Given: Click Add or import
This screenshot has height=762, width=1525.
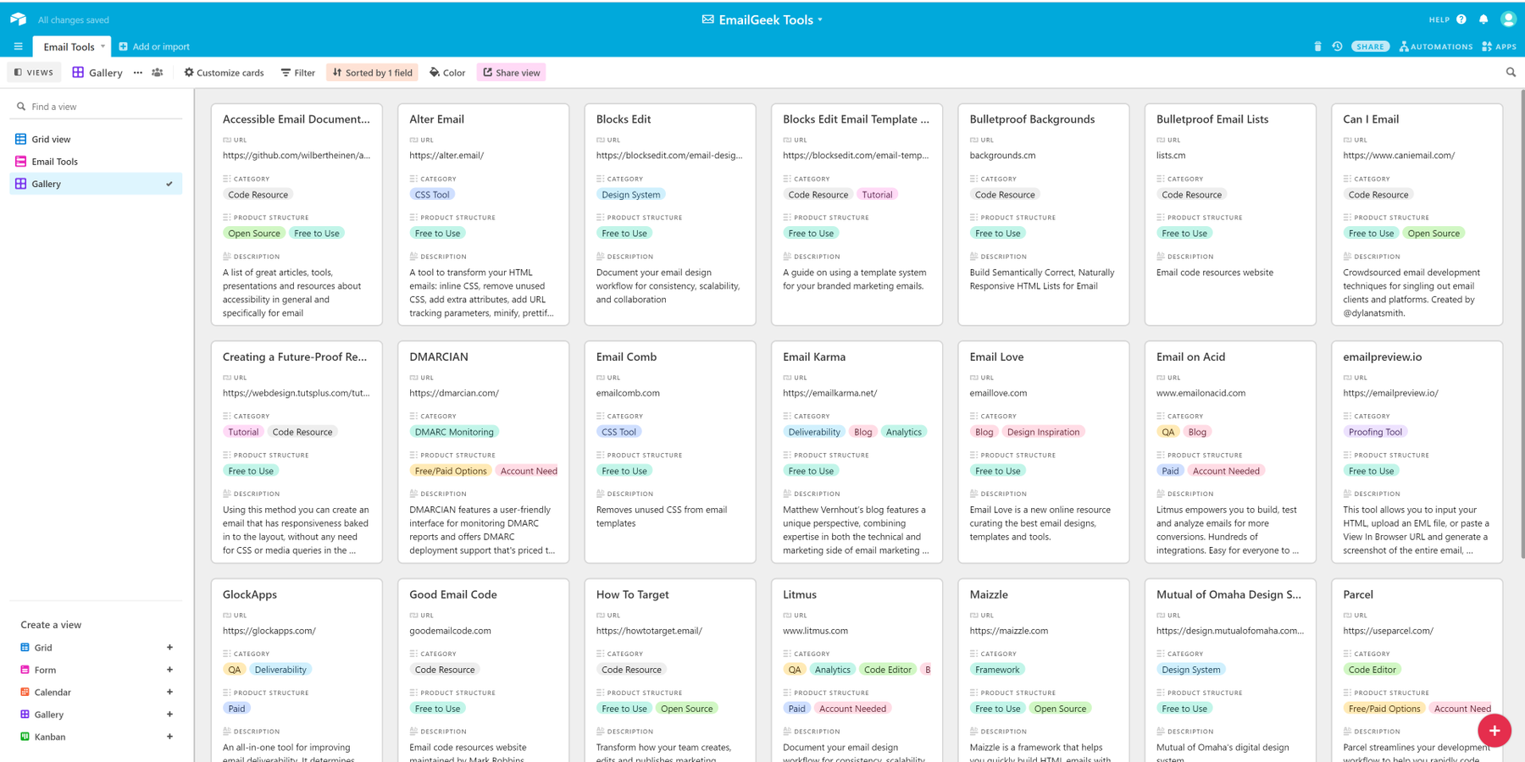Looking at the screenshot, I should pyautogui.click(x=154, y=47).
